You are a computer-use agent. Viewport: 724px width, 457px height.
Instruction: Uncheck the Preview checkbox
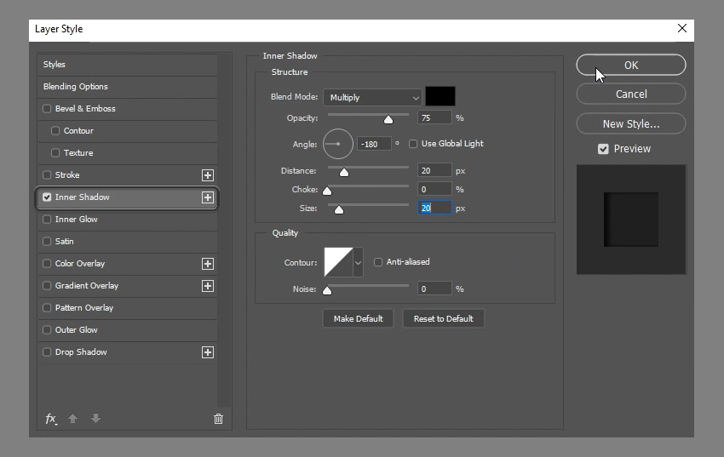point(603,149)
